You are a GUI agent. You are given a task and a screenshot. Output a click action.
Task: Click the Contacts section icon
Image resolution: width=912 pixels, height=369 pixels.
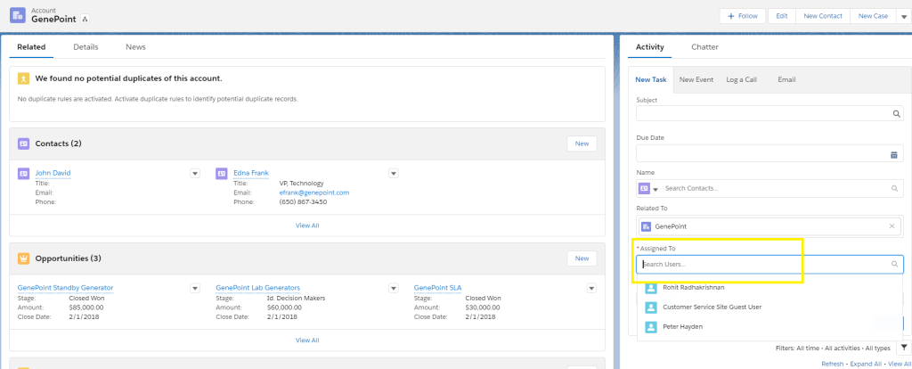pos(23,143)
